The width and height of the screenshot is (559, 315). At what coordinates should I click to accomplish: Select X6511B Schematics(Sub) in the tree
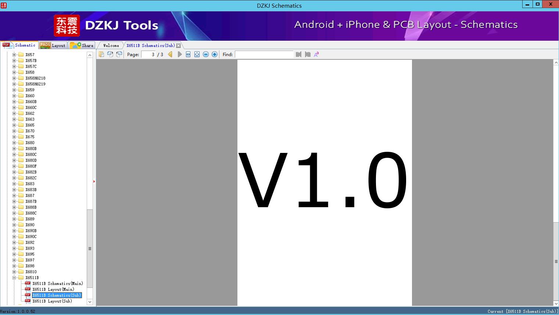(57, 295)
